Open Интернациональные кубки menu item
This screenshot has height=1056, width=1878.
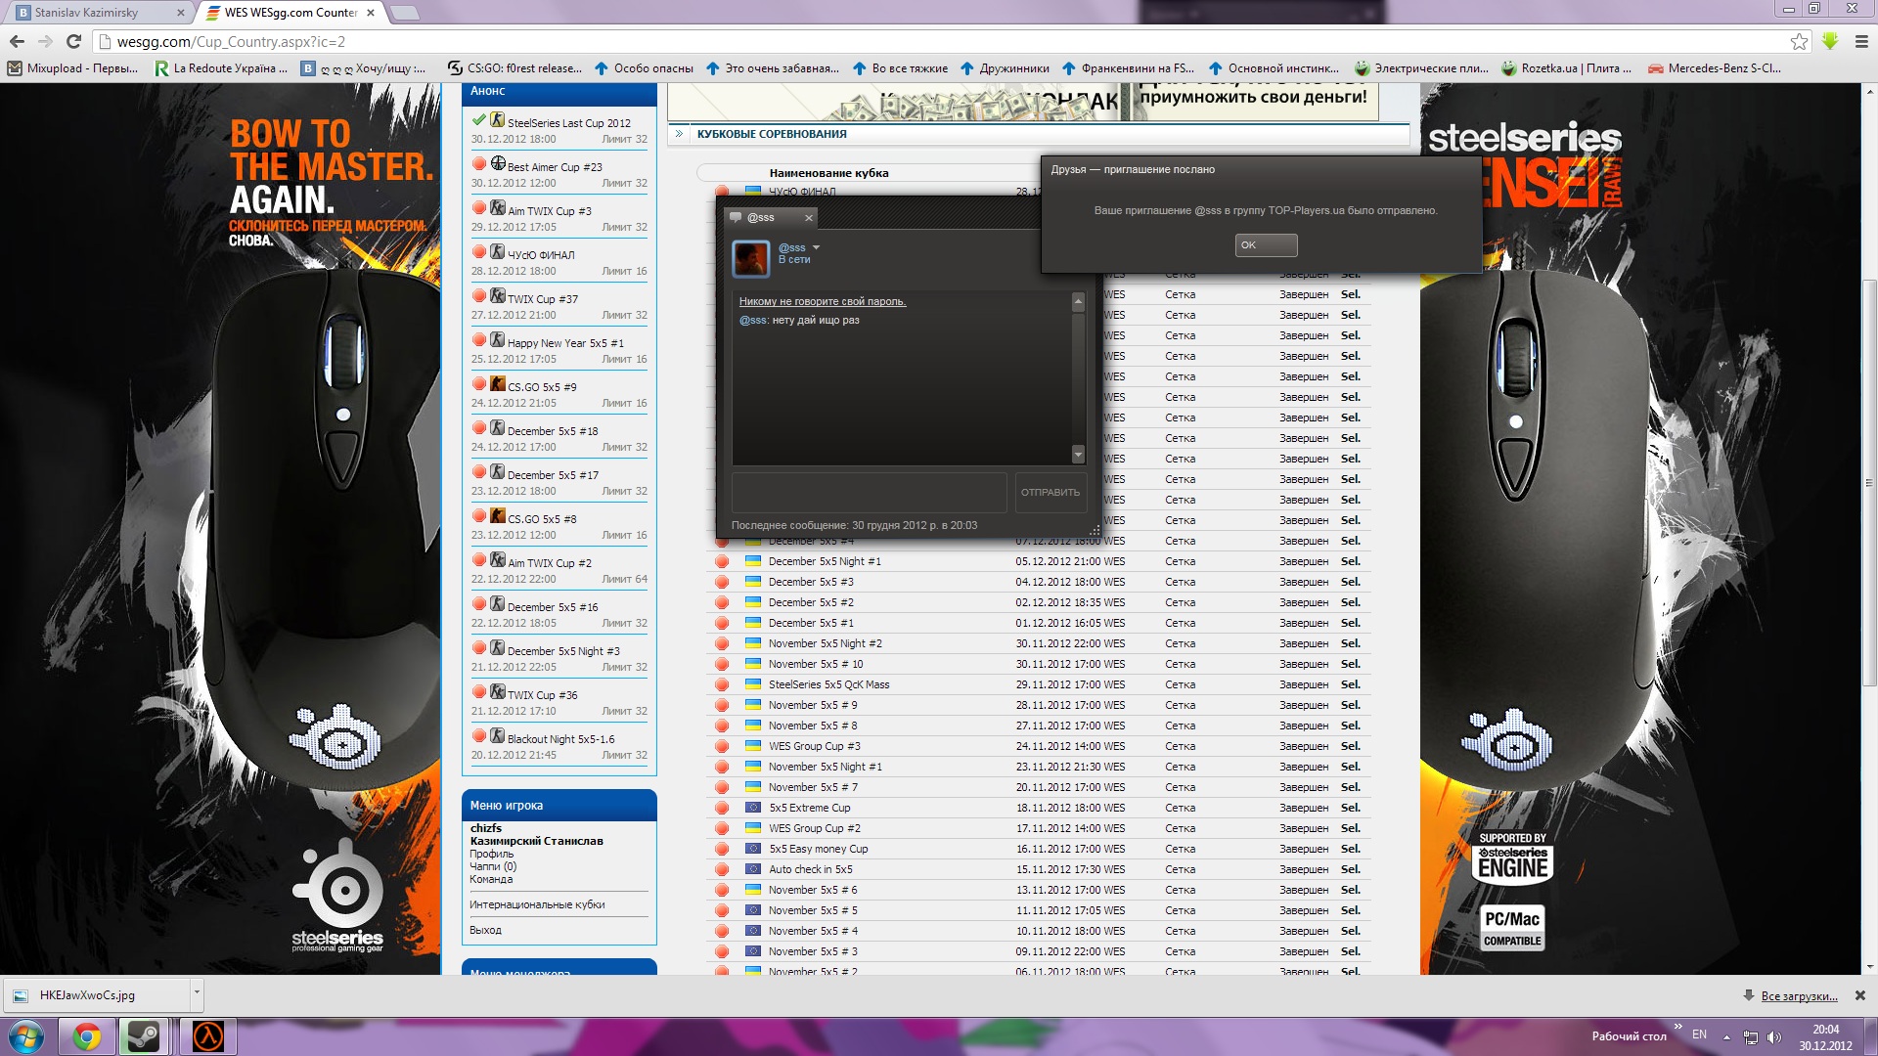[x=537, y=904]
